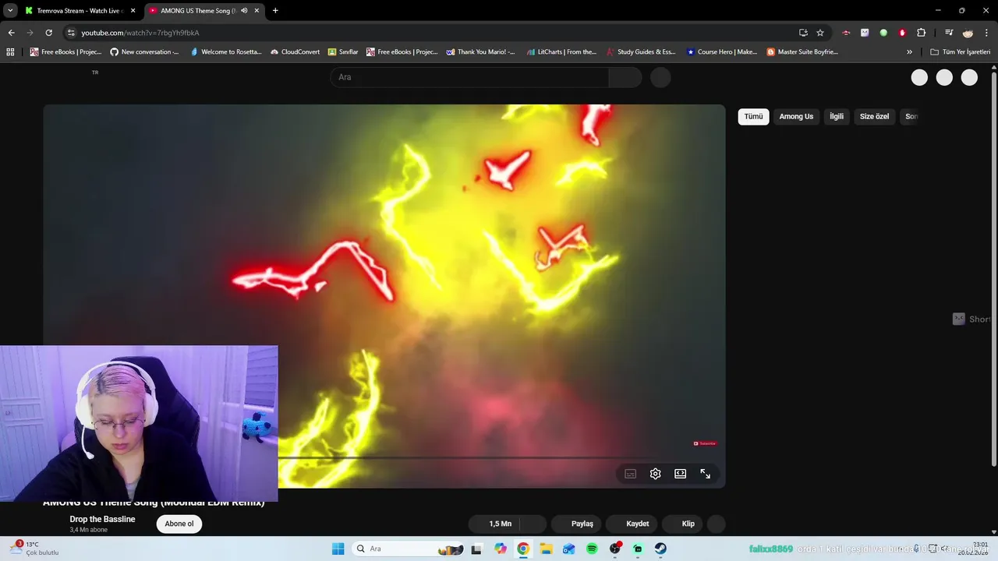This screenshot has width=998, height=561.
Task: Select the Tümü filter chip
Action: click(x=753, y=117)
